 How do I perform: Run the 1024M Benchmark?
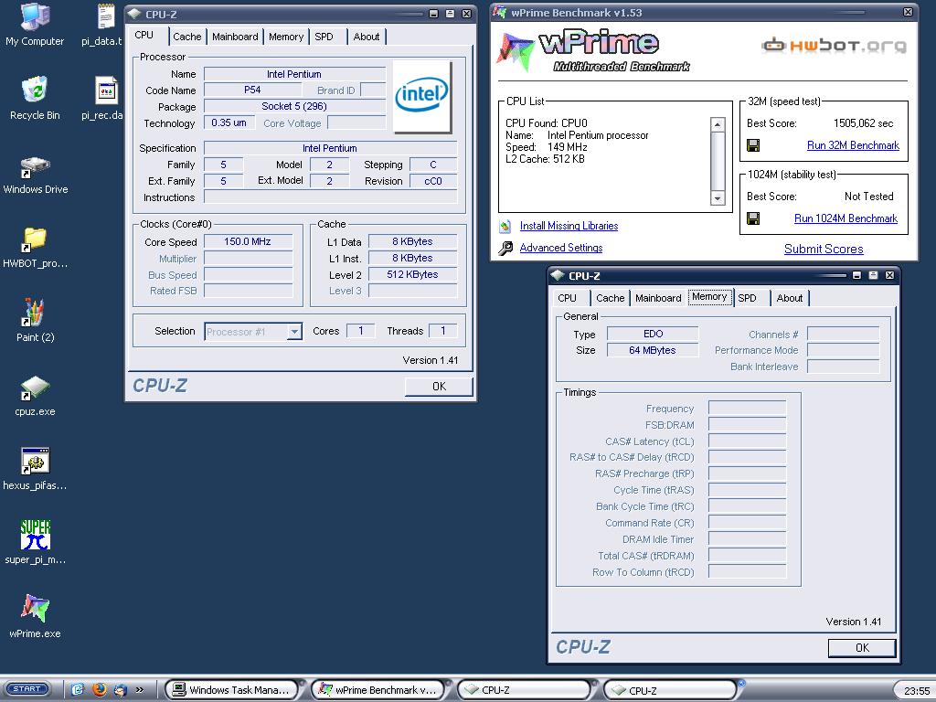point(846,218)
